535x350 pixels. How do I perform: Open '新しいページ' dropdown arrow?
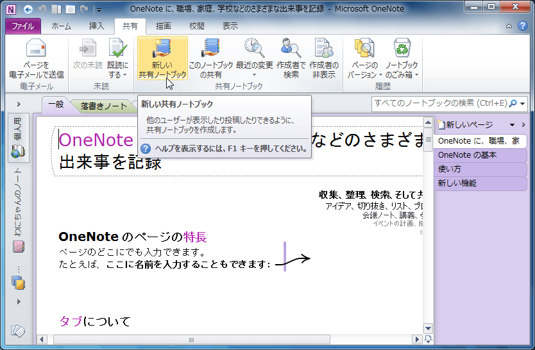coord(512,125)
